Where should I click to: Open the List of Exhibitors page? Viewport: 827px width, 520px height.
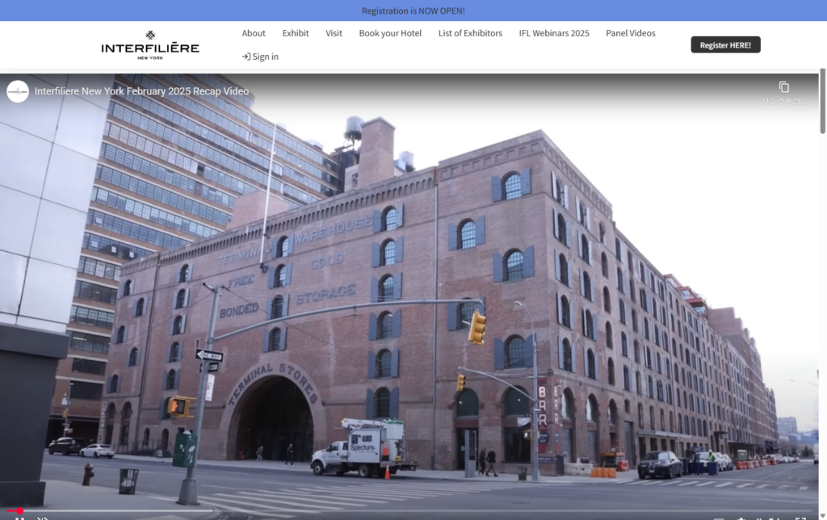tap(470, 33)
